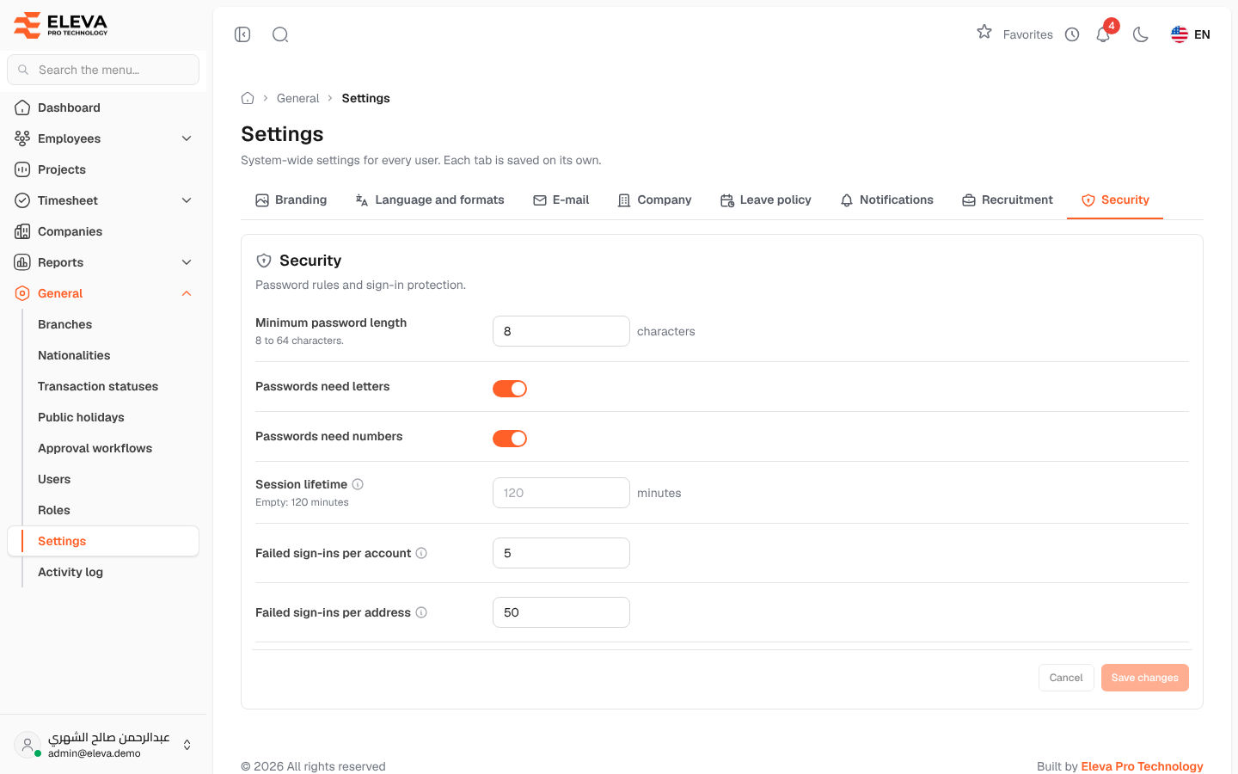Image resolution: width=1238 pixels, height=774 pixels.
Task: Click info icon next to Failed sign-ins per account
Action: click(x=421, y=553)
